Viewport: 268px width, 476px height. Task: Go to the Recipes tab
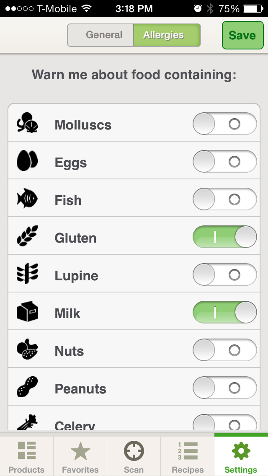pos(188,457)
